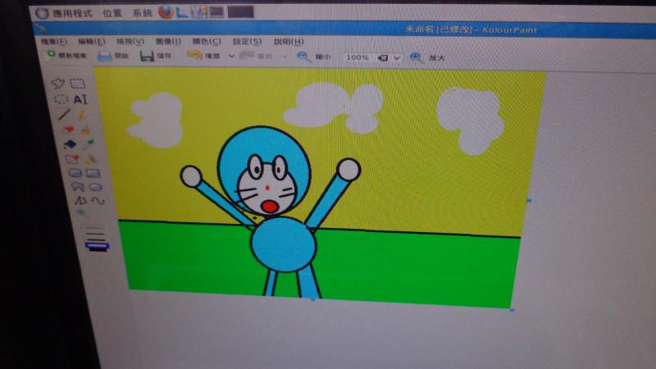The width and height of the screenshot is (656, 369).
Task: Select the Flood Fill tool
Action: (70, 144)
